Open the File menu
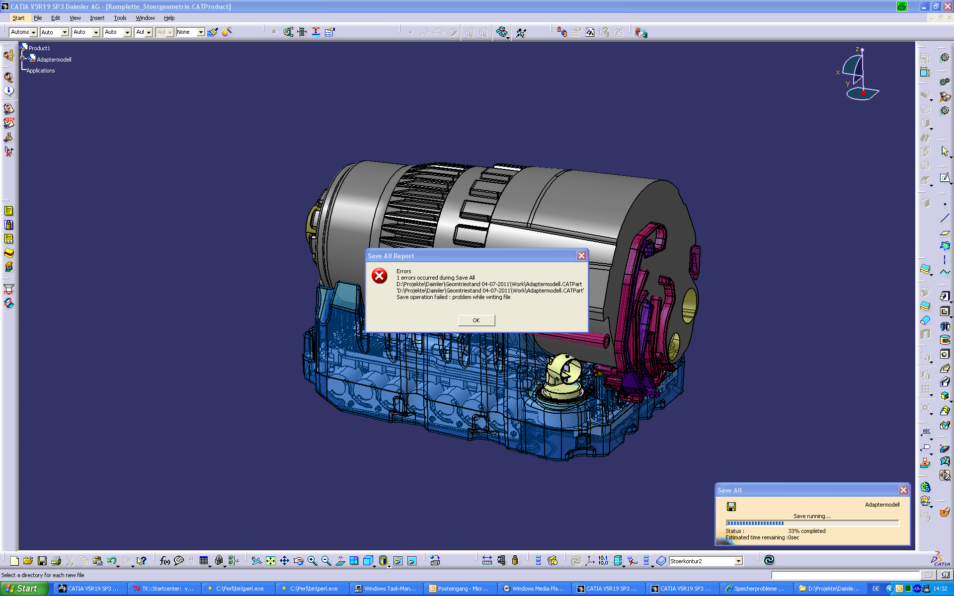The image size is (954, 596). pyautogui.click(x=38, y=18)
